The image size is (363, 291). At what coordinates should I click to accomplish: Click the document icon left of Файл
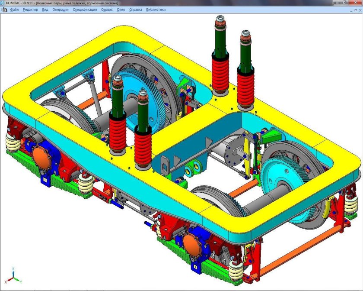click(4, 9)
